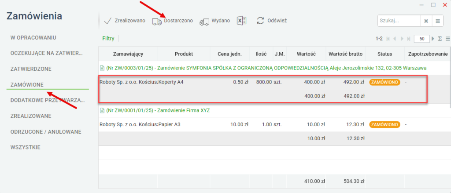Viewport: 451px width, 193px height.
Task: Go to first page arrow
Action: (x=388, y=39)
